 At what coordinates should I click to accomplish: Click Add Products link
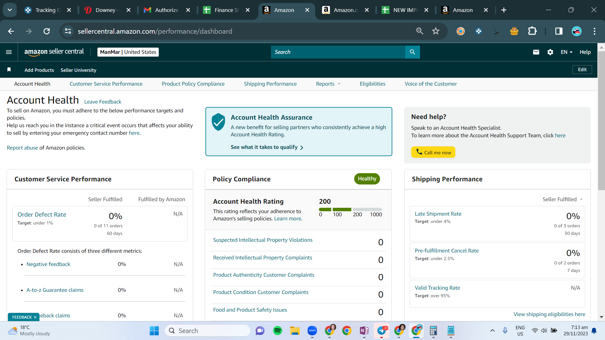coord(39,70)
